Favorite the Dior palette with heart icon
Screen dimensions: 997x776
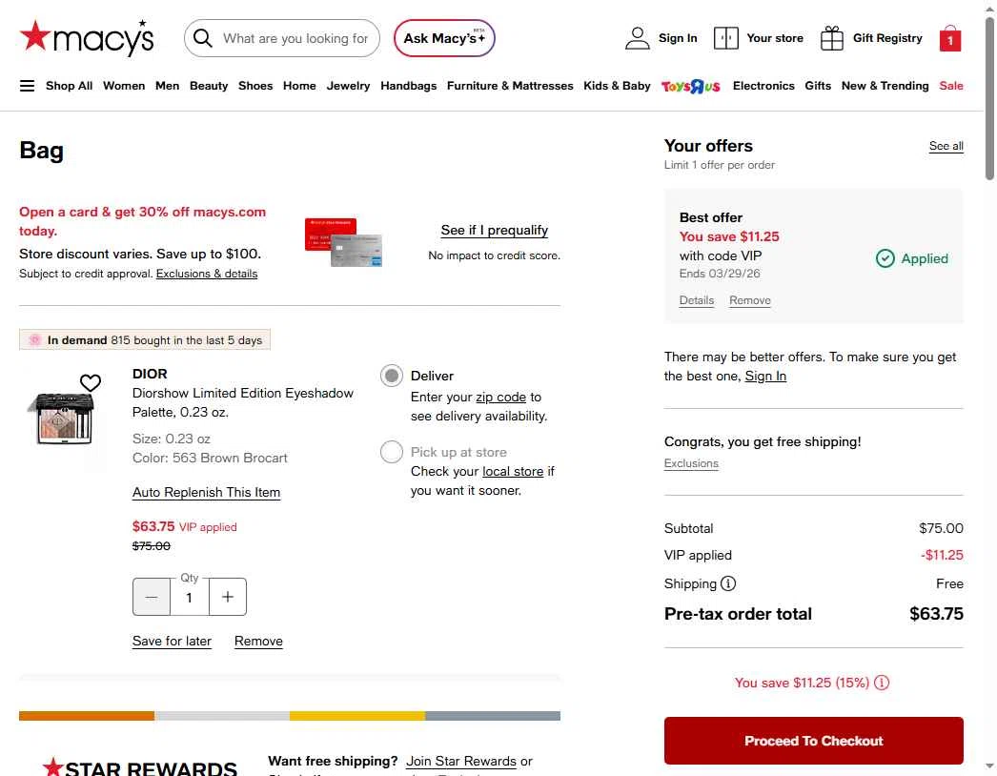coord(91,383)
